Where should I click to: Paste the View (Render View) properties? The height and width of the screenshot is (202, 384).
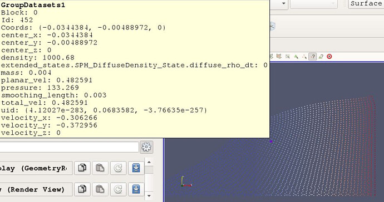[100, 189]
